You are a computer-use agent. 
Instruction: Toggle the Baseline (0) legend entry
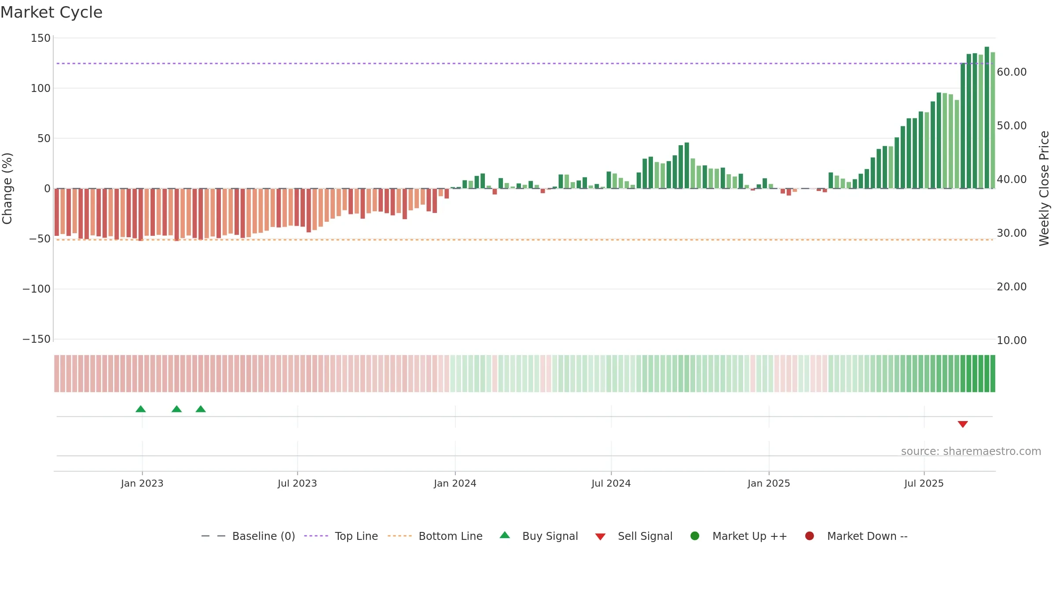coord(248,536)
